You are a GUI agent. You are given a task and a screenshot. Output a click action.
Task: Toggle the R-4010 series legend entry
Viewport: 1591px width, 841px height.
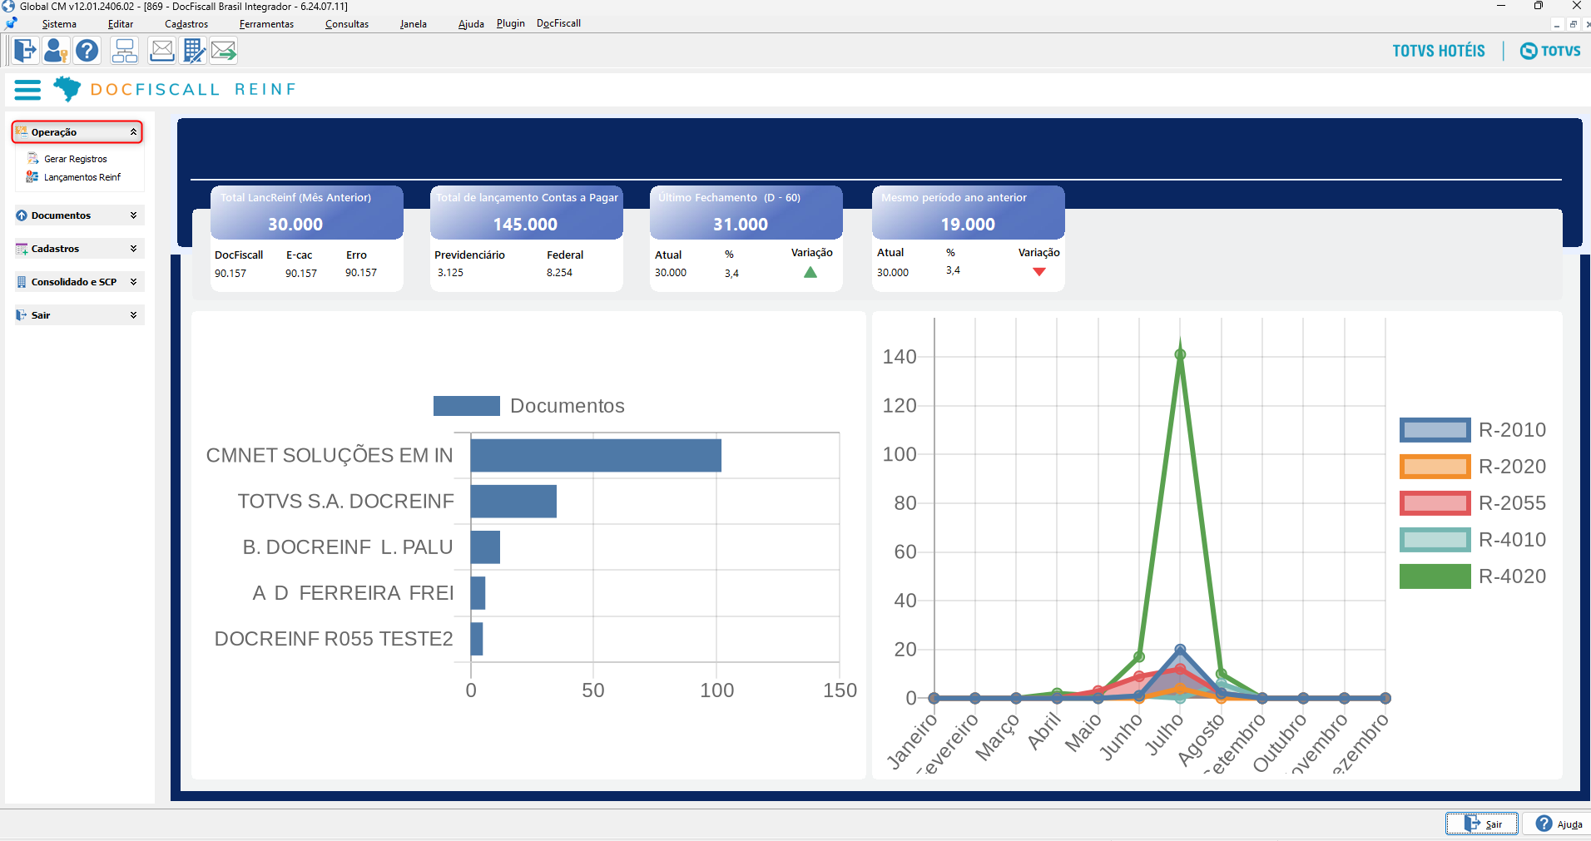1472,540
